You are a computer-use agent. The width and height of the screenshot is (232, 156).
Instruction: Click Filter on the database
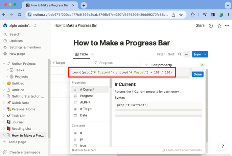(x=161, y=54)
